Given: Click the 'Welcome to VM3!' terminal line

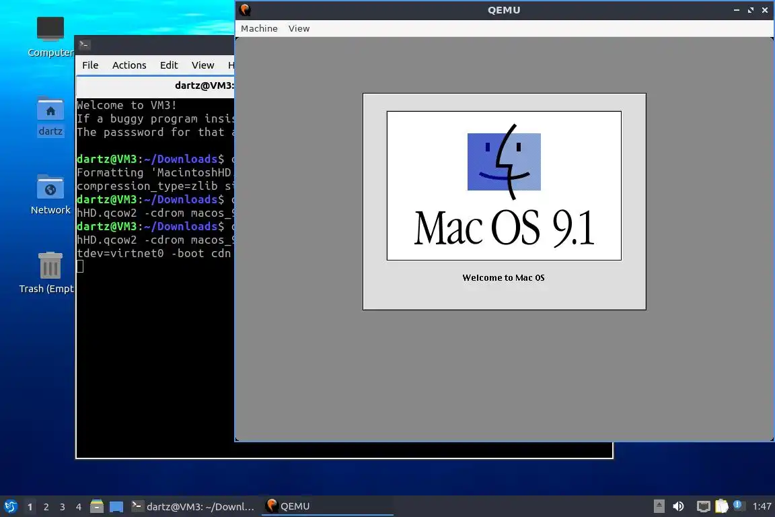Looking at the screenshot, I should [127, 105].
